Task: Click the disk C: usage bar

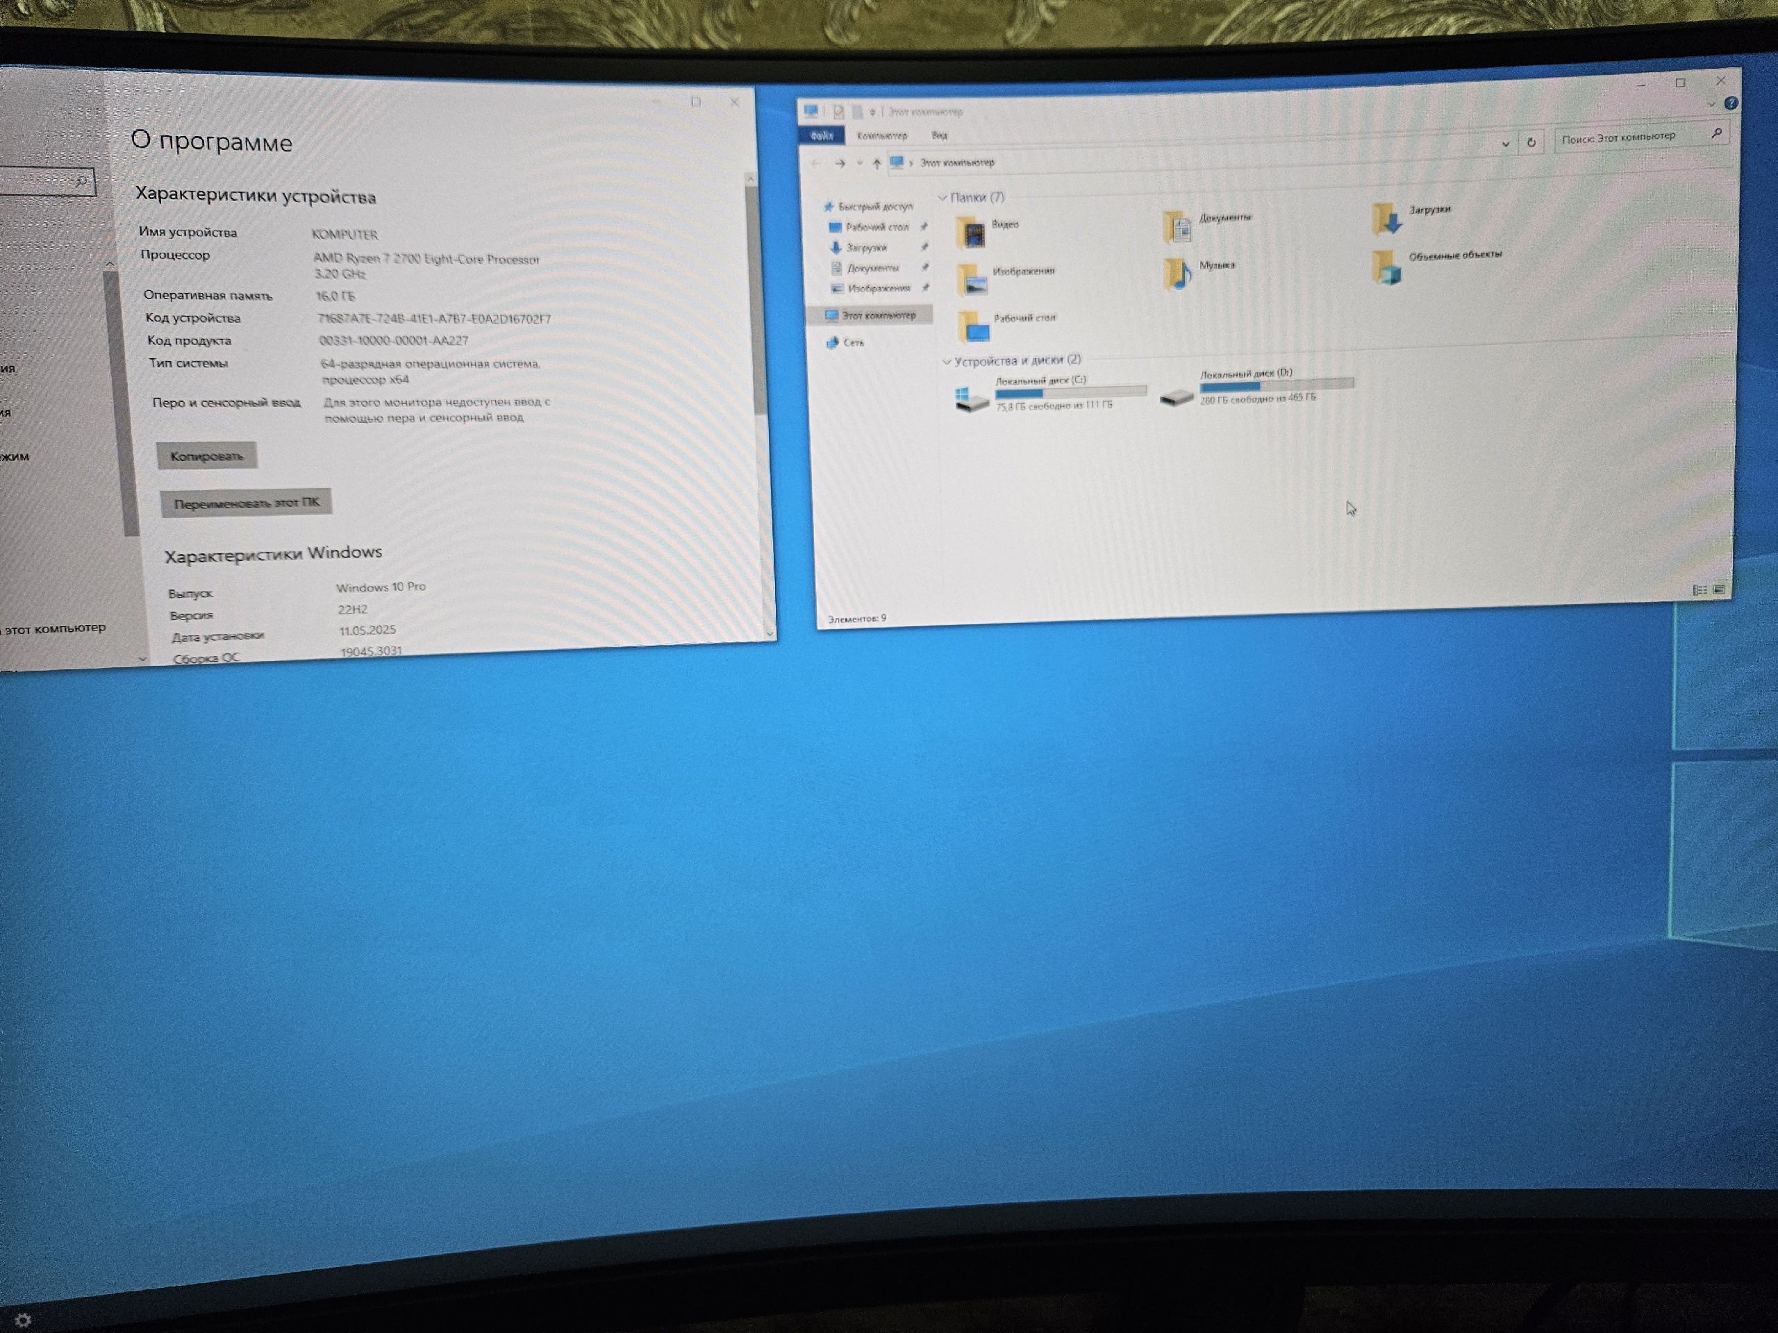Action: 1071,392
